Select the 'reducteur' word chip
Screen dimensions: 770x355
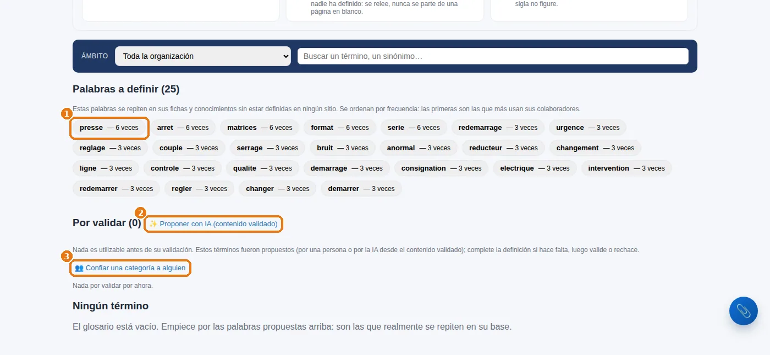(503, 148)
